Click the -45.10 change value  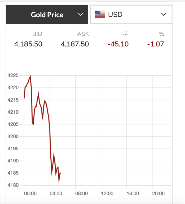pyautogui.click(x=118, y=44)
